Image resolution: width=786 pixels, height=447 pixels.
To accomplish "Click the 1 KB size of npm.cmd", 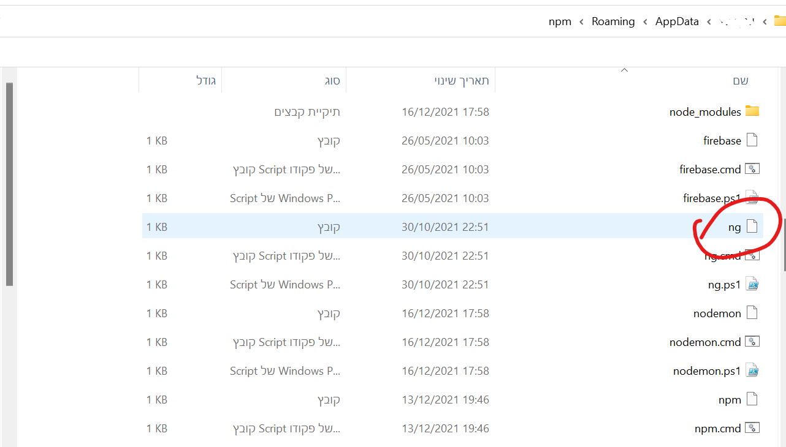I will click(x=157, y=429).
